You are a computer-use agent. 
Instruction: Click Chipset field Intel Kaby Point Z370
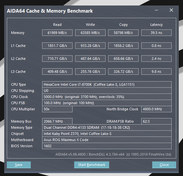(x=107, y=134)
